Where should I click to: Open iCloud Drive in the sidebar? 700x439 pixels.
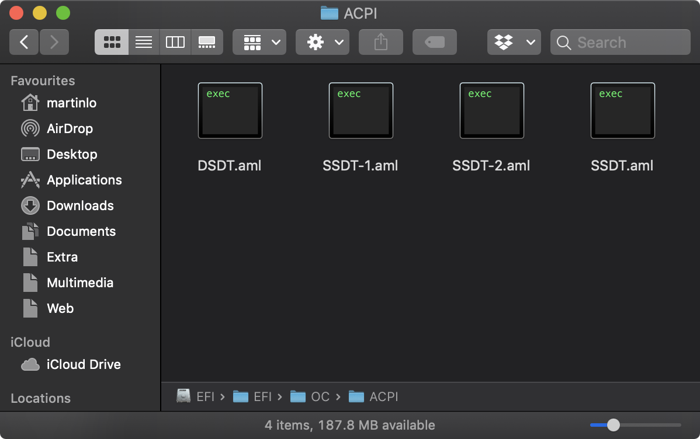coord(84,364)
